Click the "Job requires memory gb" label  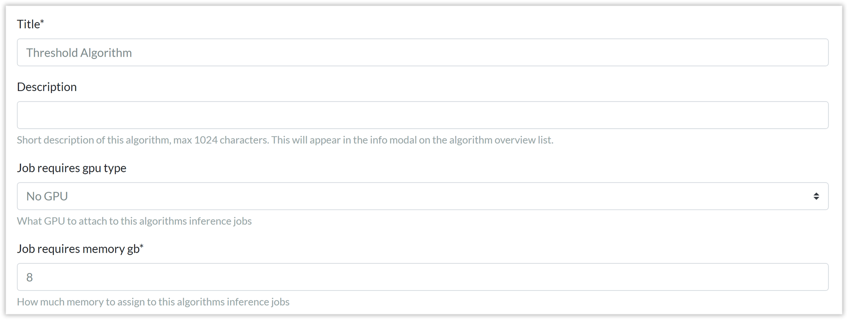click(78, 249)
